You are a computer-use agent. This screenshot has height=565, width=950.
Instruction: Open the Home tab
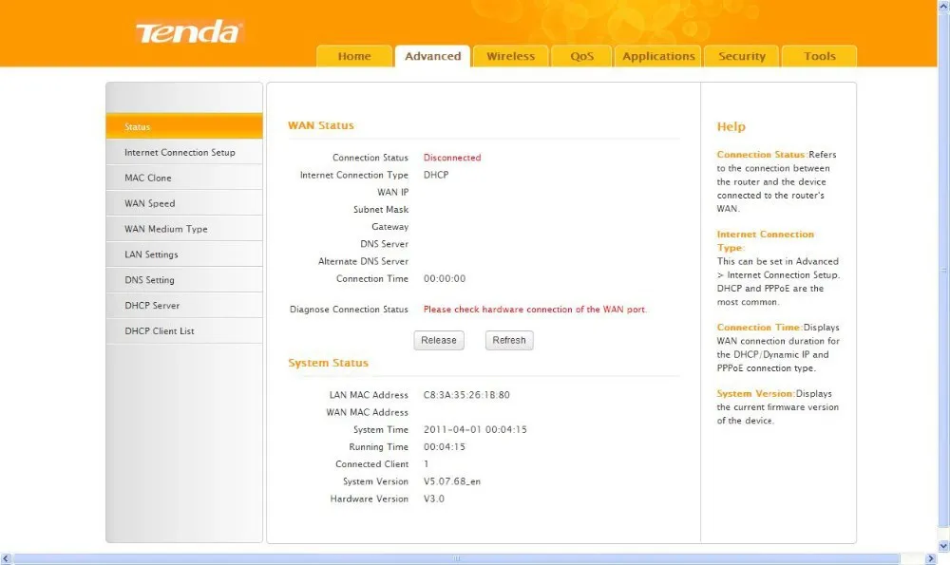click(x=353, y=56)
